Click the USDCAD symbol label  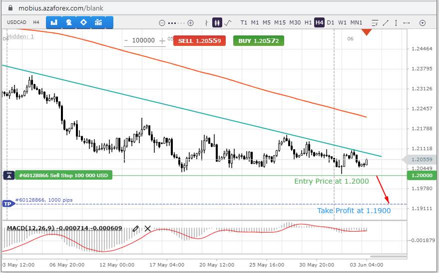point(16,22)
